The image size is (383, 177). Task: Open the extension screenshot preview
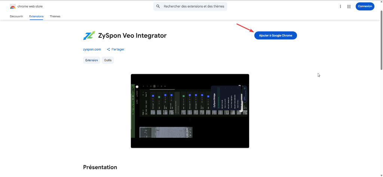click(x=190, y=111)
